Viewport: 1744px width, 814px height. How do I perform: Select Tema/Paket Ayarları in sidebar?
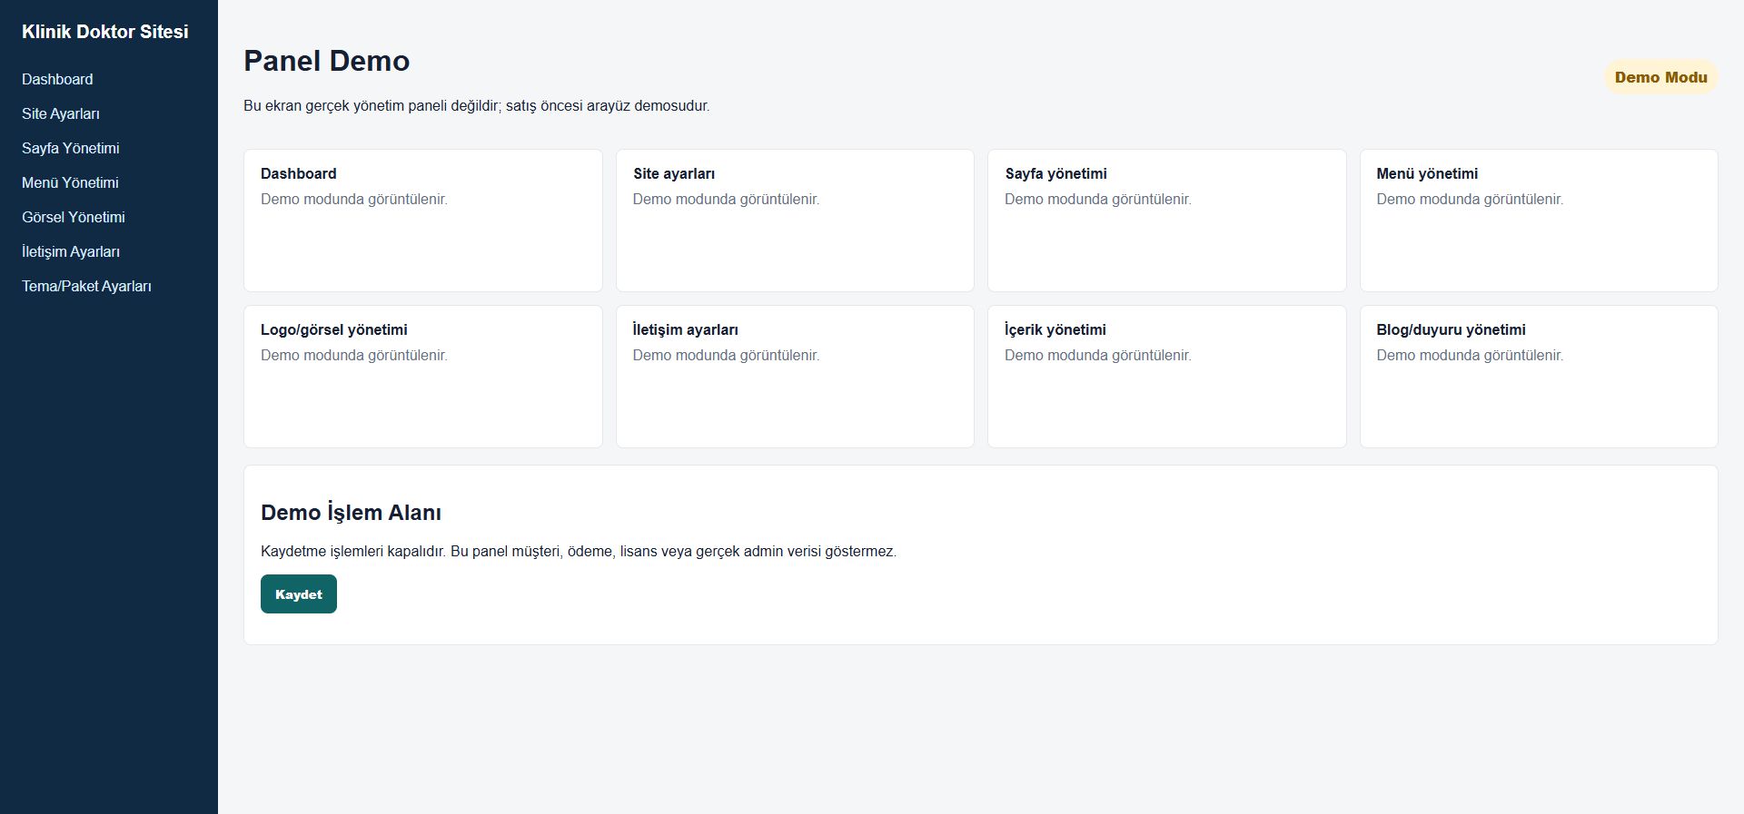86,286
